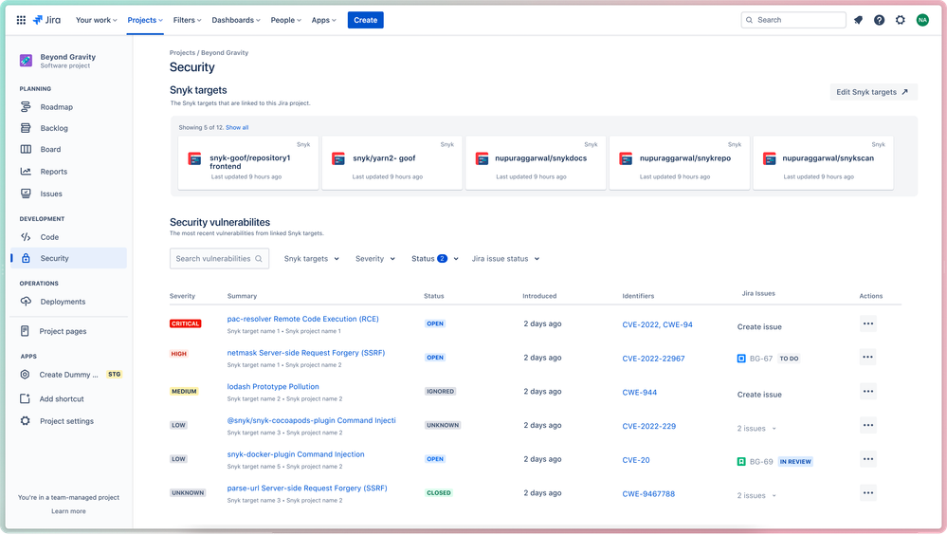Image resolution: width=947 pixels, height=535 pixels.
Task: Open nupuraggarwal/snykdocs target card
Action: click(536, 163)
